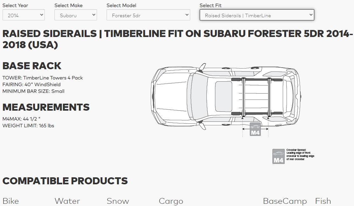Click the Select Make label
This screenshot has height=206, width=354.
coord(69,5)
